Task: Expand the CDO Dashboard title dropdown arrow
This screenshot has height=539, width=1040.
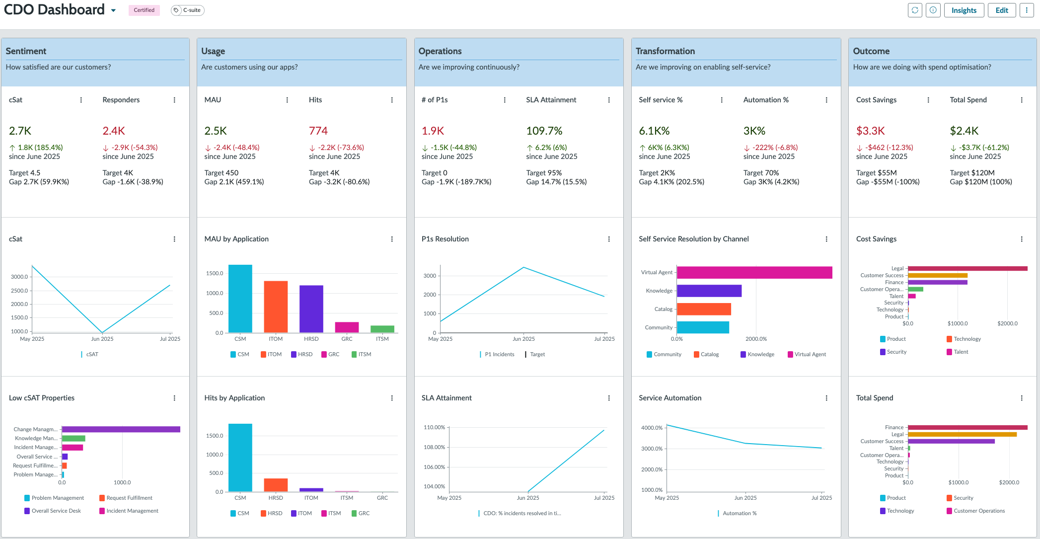Action: 113,10
